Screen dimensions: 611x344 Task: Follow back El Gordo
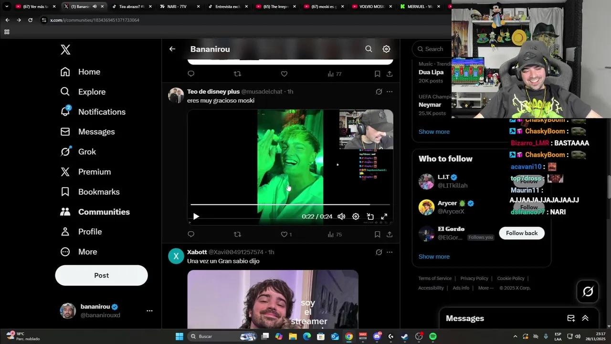pyautogui.click(x=522, y=233)
